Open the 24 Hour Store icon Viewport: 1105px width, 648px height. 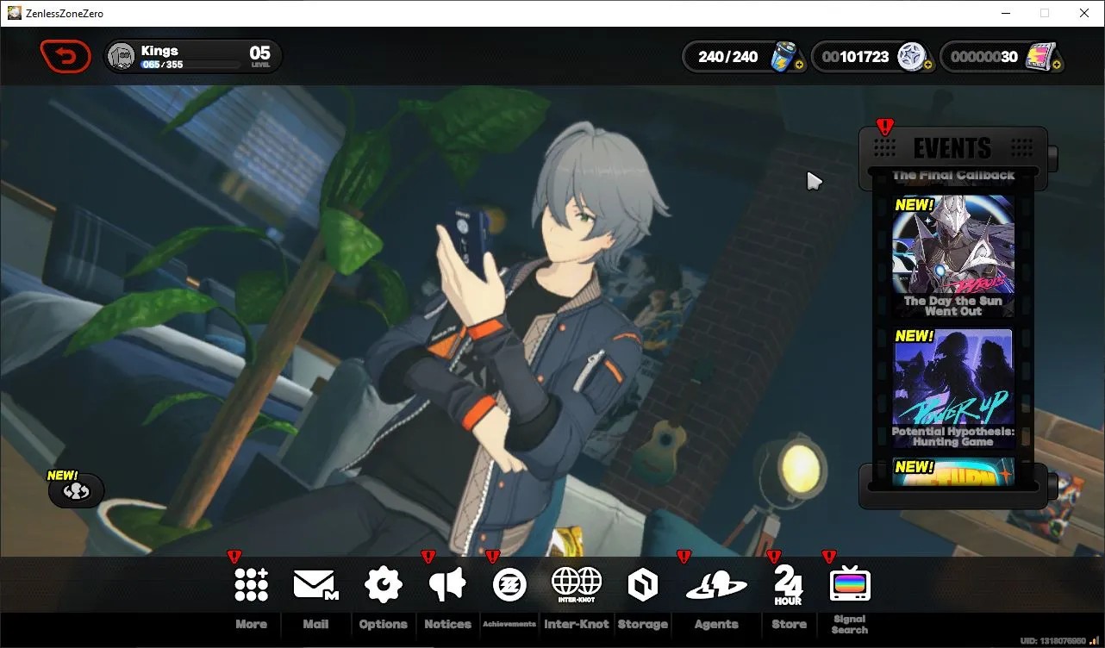[x=788, y=585]
